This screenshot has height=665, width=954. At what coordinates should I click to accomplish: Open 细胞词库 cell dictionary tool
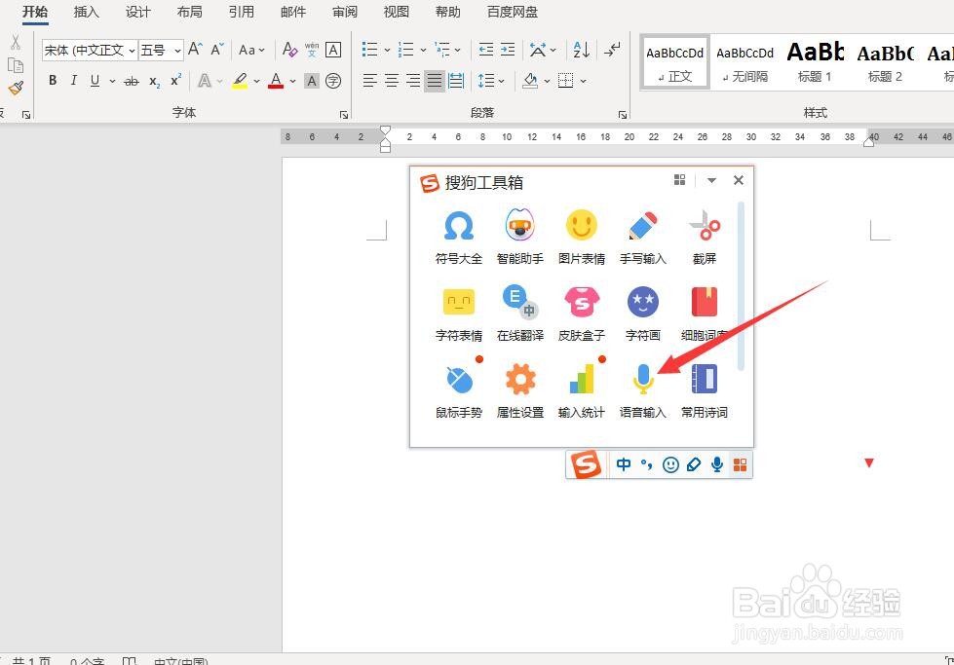[705, 314]
